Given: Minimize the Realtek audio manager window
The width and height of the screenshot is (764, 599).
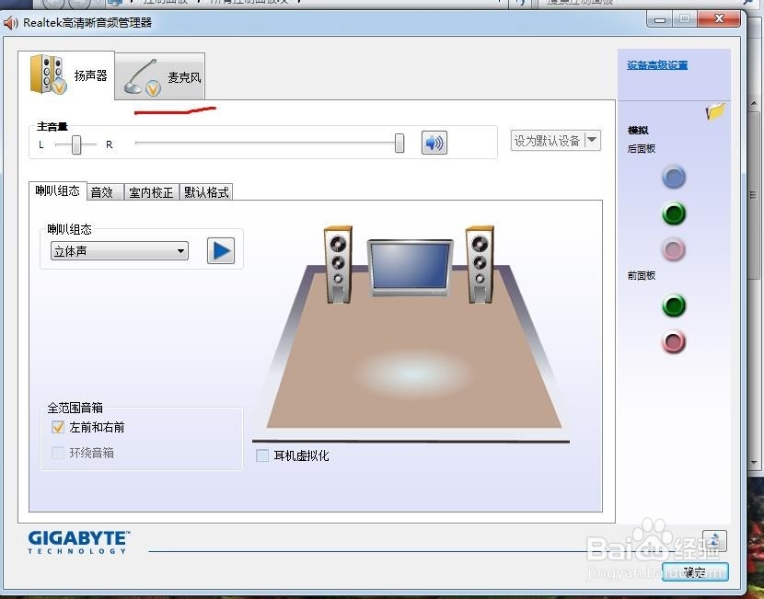Looking at the screenshot, I should tap(660, 19).
